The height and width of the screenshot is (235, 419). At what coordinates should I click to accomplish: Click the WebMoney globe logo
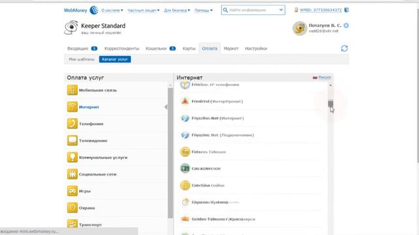[94, 10]
